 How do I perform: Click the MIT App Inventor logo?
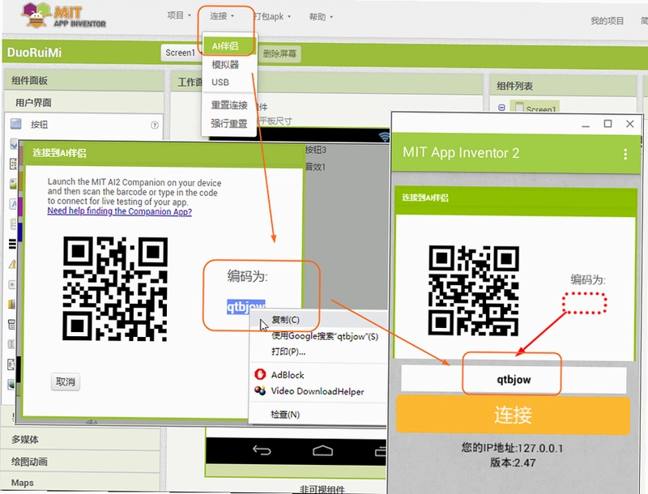coord(63,15)
